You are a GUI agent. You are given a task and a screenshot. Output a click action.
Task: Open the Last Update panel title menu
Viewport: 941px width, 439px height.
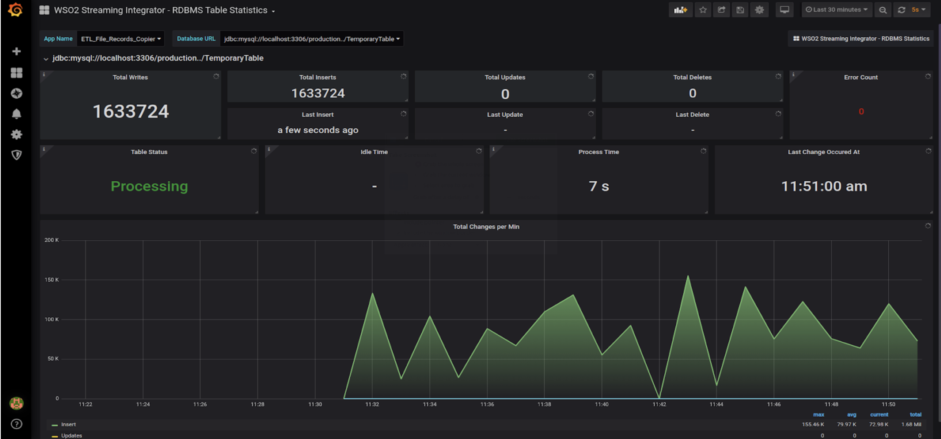pyautogui.click(x=505, y=115)
